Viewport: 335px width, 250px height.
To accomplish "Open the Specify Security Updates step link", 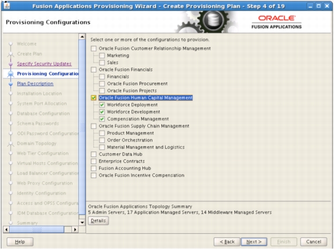I will pyautogui.click(x=44, y=64).
